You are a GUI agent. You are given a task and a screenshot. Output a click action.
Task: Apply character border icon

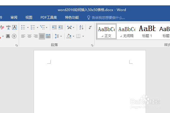click(x=14, y=27)
